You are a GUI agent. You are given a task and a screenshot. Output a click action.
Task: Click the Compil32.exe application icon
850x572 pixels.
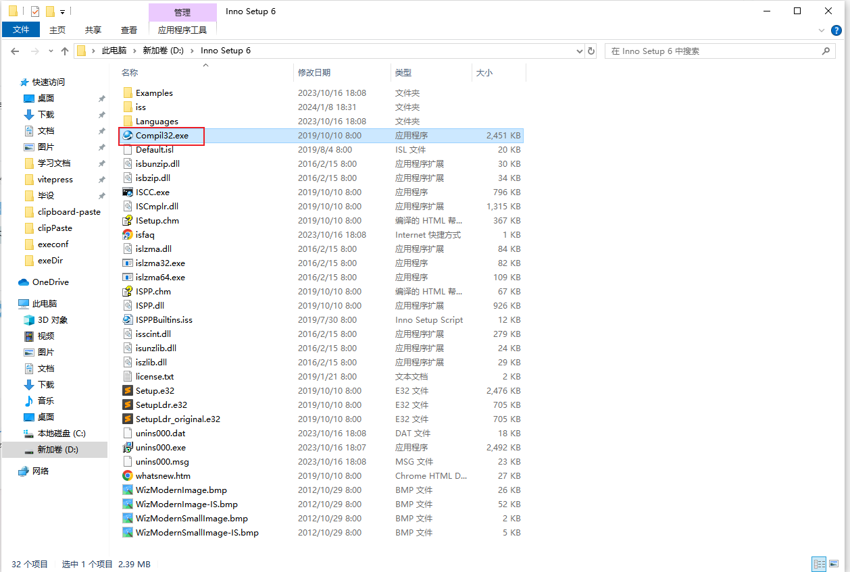(x=128, y=135)
